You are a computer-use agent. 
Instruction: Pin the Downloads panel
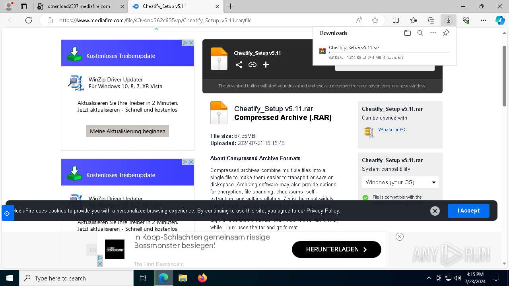tap(446, 33)
